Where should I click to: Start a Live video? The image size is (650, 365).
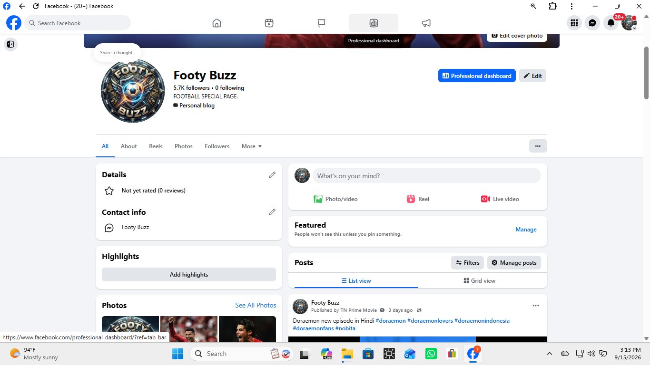[x=500, y=199]
